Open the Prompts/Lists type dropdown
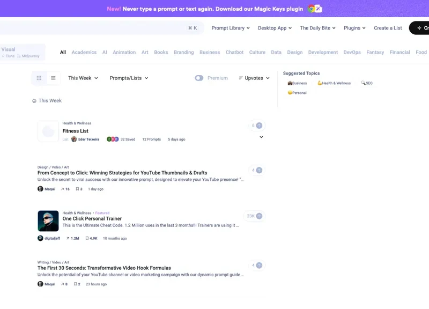429x309 pixels. (129, 78)
